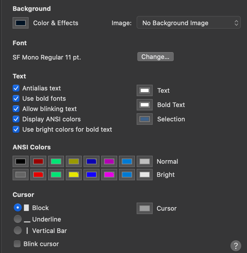Open the Background Color & Effects well
Viewport: 247px width, 253px height.
click(x=21, y=23)
